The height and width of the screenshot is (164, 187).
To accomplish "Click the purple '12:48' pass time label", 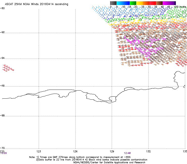I will pyautogui.click(x=127, y=153).
